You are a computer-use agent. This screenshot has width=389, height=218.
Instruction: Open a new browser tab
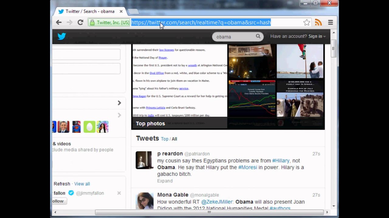pyautogui.click(x=133, y=12)
